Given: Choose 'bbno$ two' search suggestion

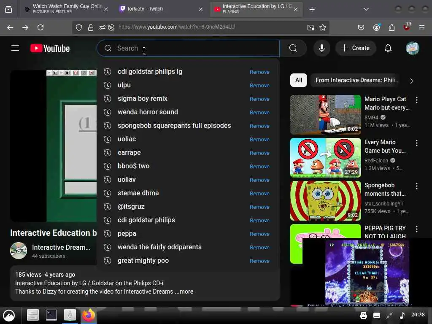Looking at the screenshot, I should pyautogui.click(x=188, y=166).
